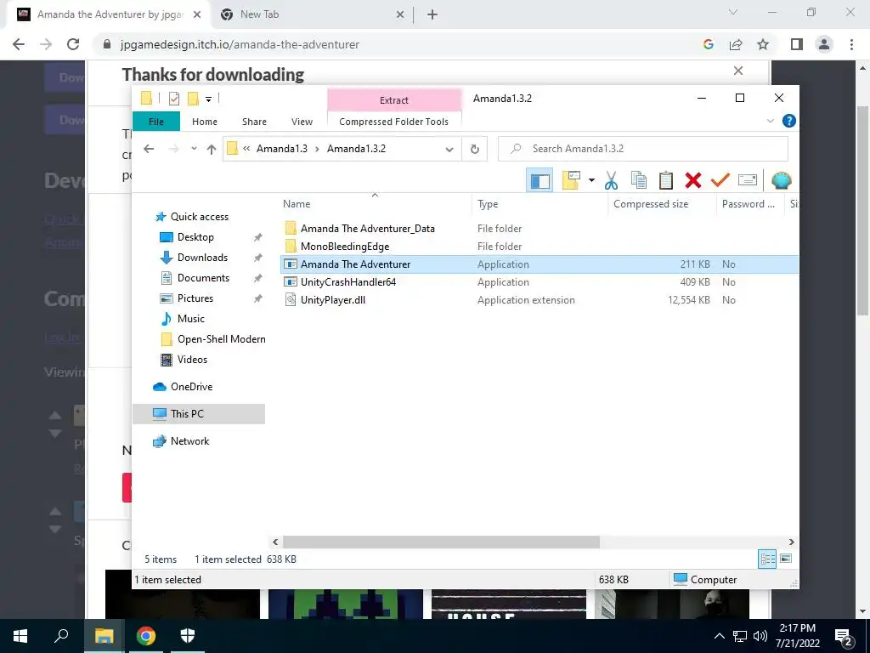This screenshot has width=870, height=653.
Task: Click the horizontal scrollbar in file list
Action: click(441, 542)
